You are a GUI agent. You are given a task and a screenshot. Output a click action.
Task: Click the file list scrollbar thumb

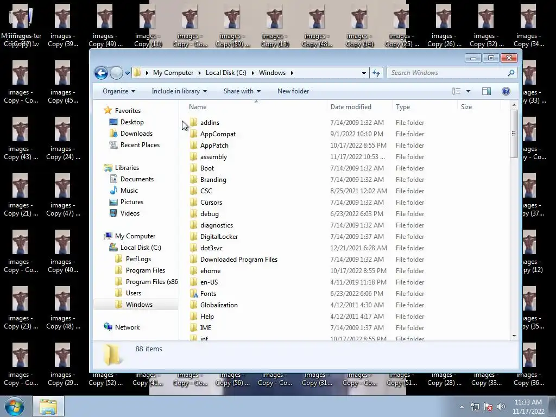(x=514, y=134)
